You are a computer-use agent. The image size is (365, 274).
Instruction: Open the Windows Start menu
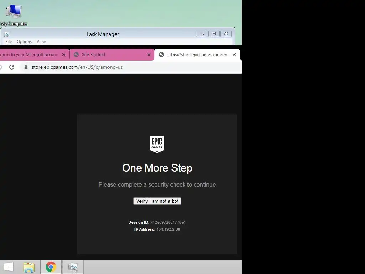9,267
